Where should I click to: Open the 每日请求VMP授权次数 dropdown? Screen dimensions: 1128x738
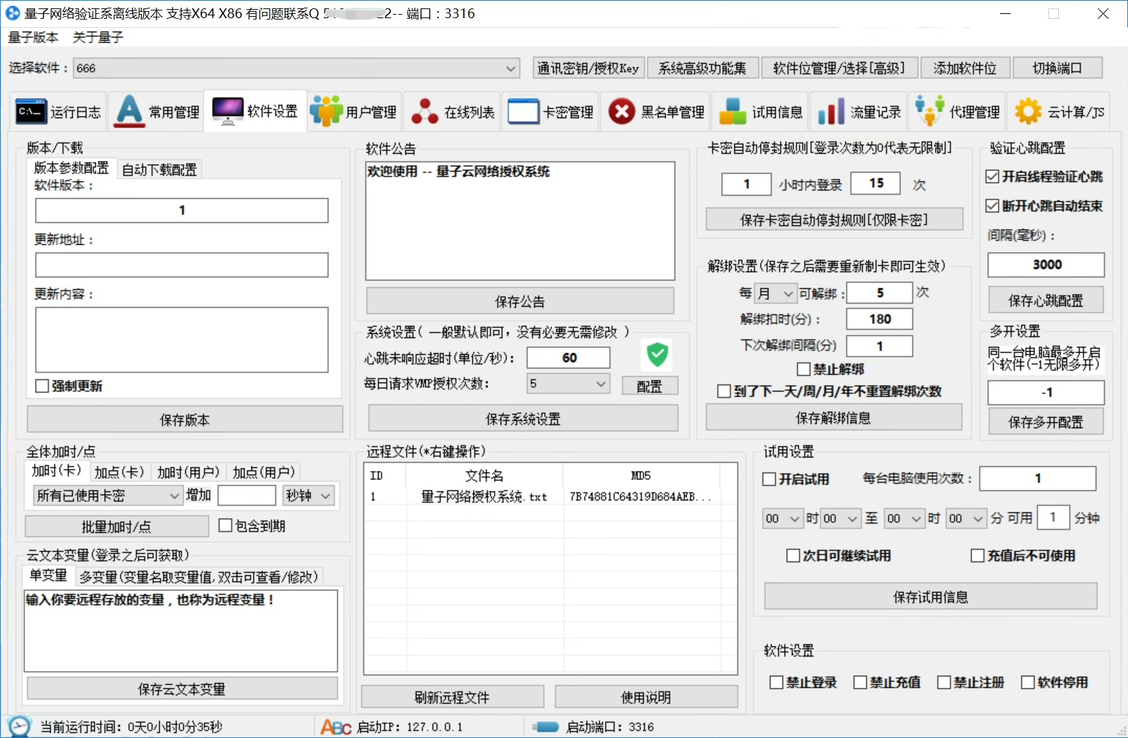[568, 383]
